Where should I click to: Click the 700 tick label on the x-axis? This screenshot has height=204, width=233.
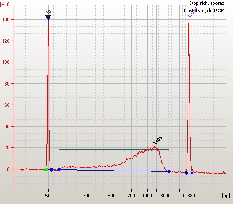coord(131,196)
